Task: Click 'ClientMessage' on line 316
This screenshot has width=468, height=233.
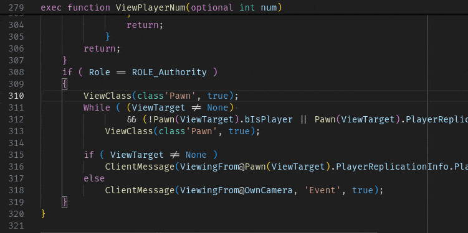Action: [x=140, y=167]
